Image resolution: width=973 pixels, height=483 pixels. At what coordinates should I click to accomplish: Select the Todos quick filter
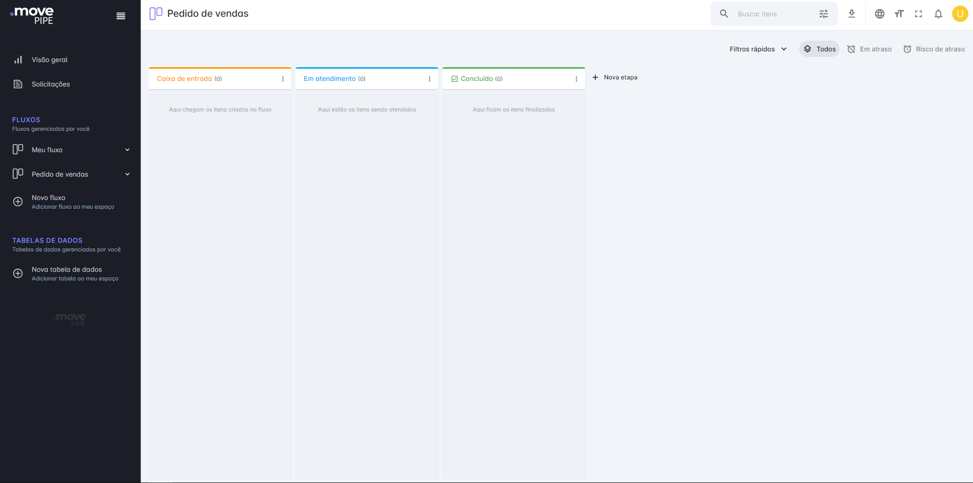click(820, 49)
